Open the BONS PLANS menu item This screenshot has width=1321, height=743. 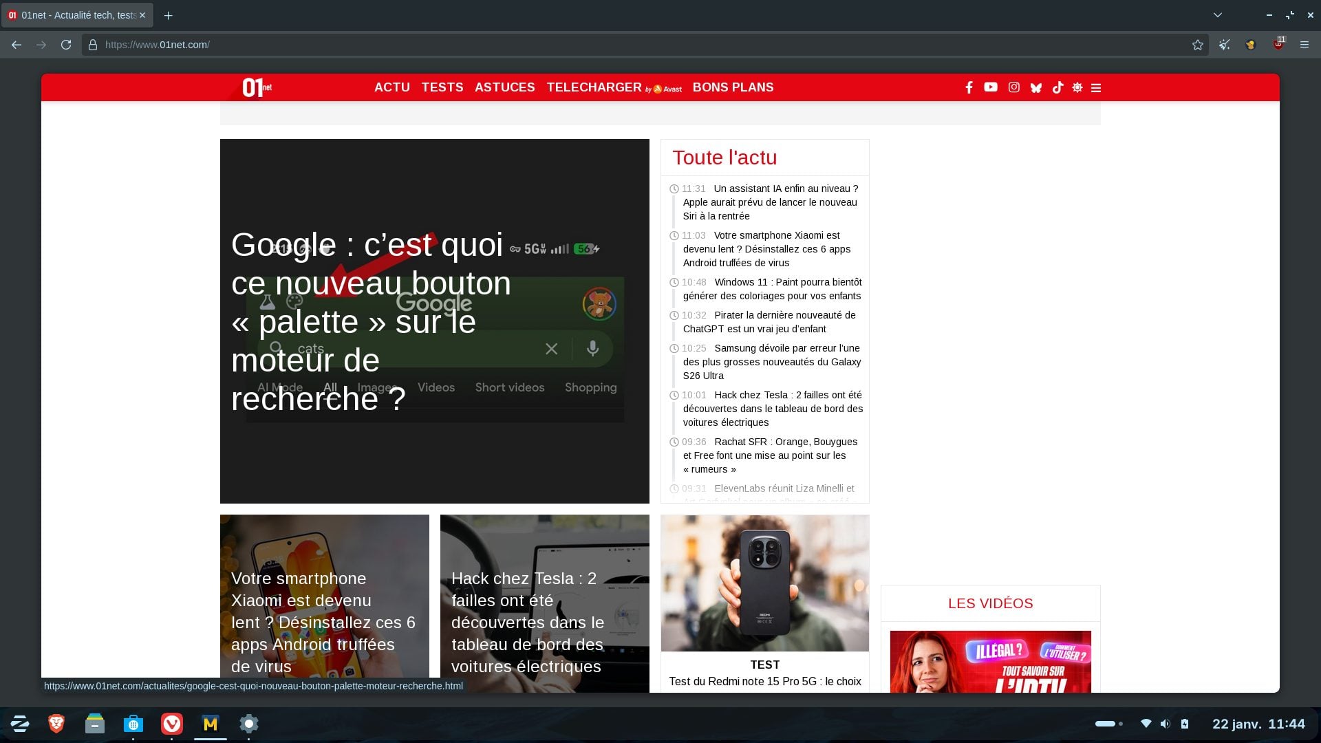(733, 87)
